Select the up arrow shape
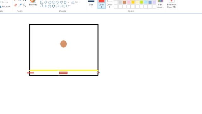This screenshot has height=114, width=202. [65, 2]
